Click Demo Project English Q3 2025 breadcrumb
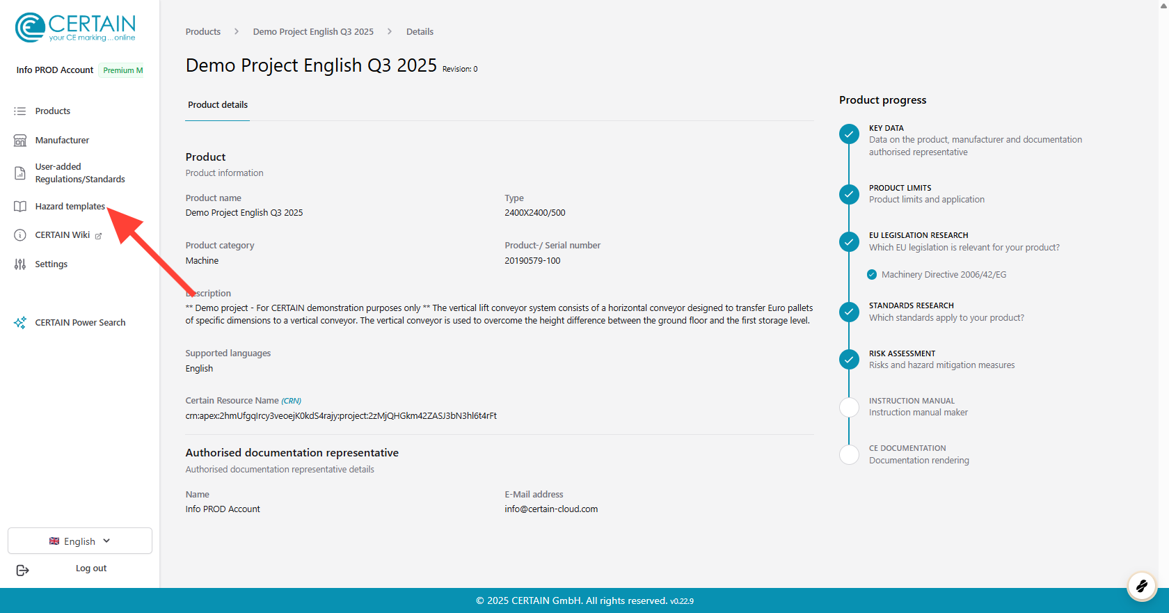 pos(313,32)
